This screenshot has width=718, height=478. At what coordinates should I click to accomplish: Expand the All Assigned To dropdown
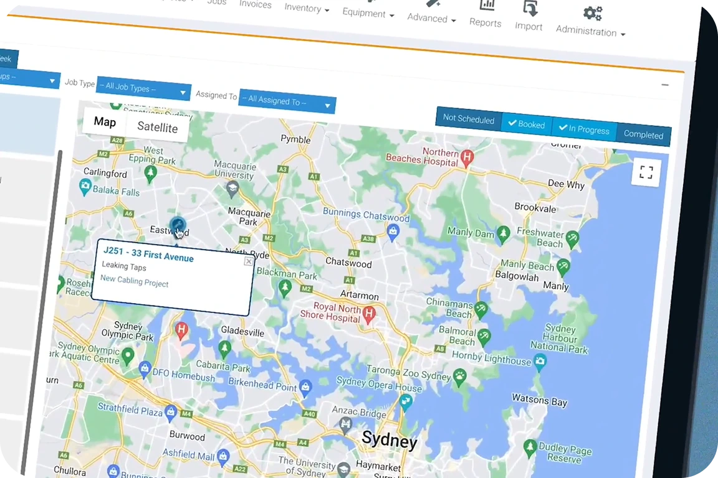point(287,101)
